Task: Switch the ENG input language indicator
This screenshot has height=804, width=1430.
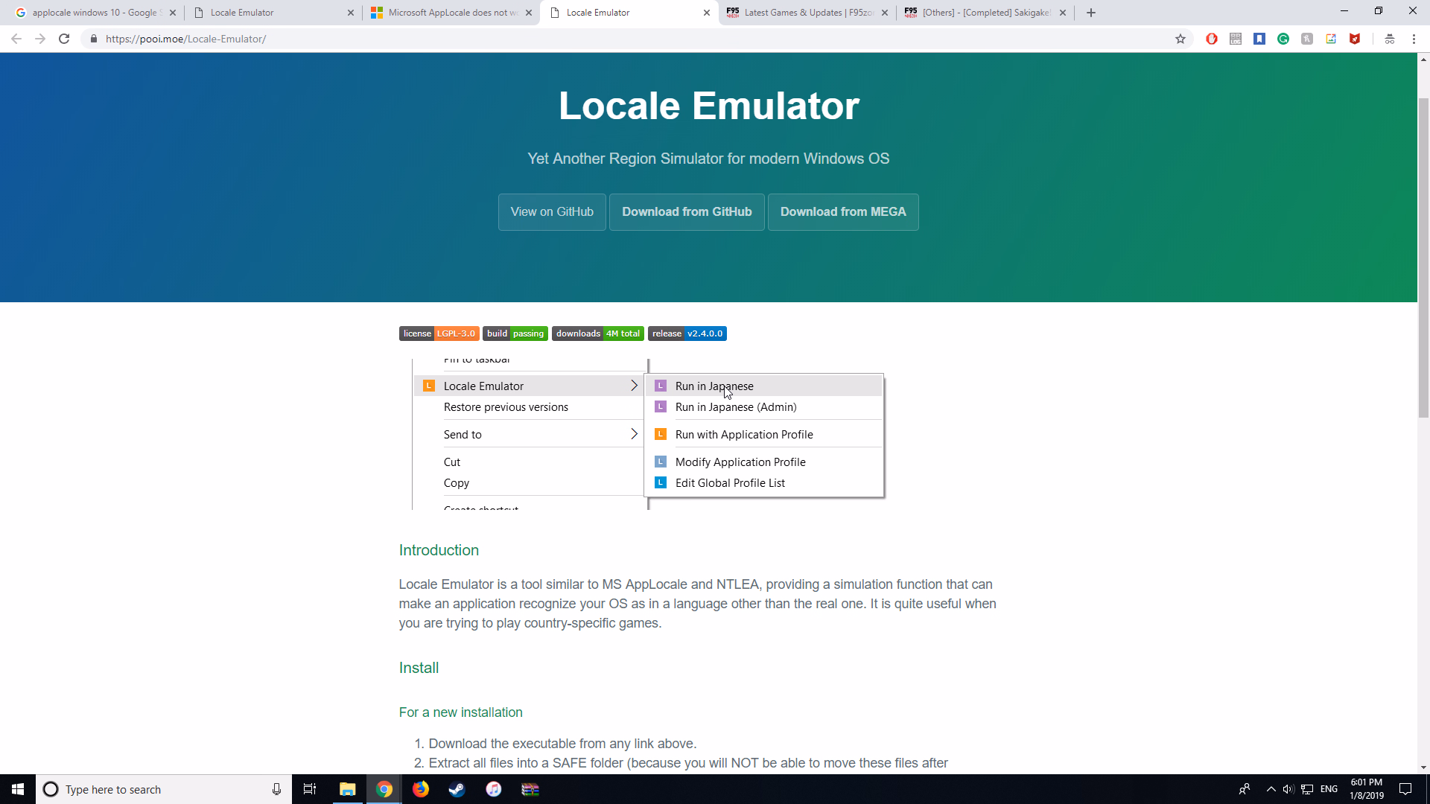Action: click(x=1329, y=789)
